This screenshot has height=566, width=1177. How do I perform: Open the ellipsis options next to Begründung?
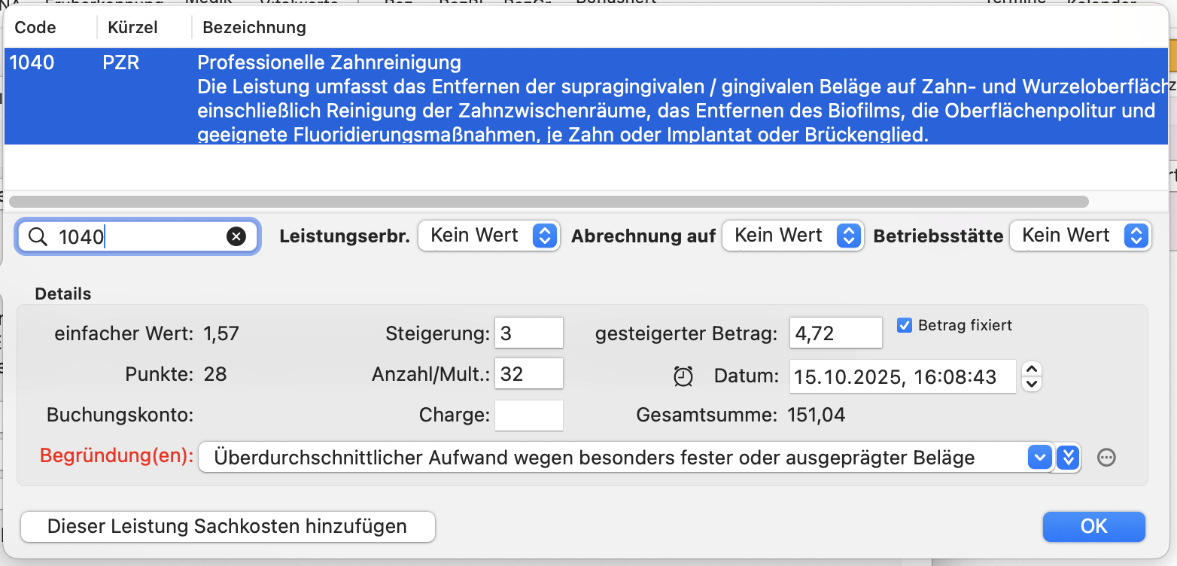click(1106, 458)
